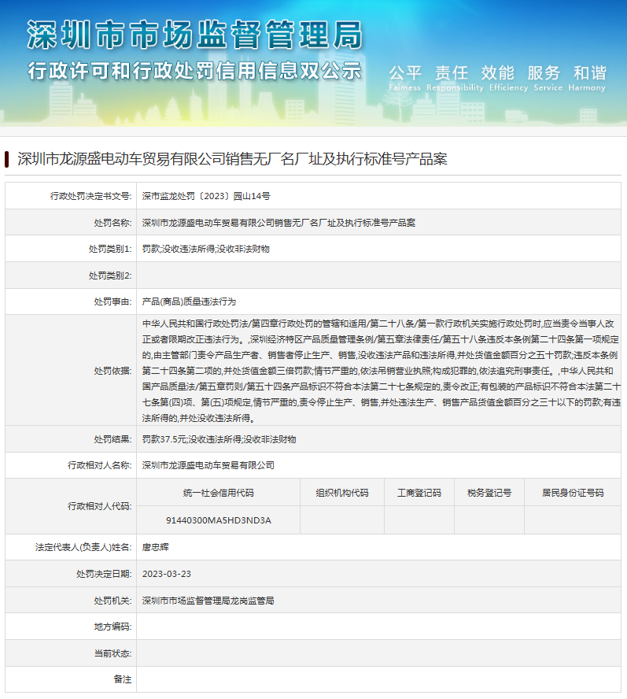Click the 处罚类别1 value 罚款;没收违法所得
This screenshot has width=627, height=699.
205,249
